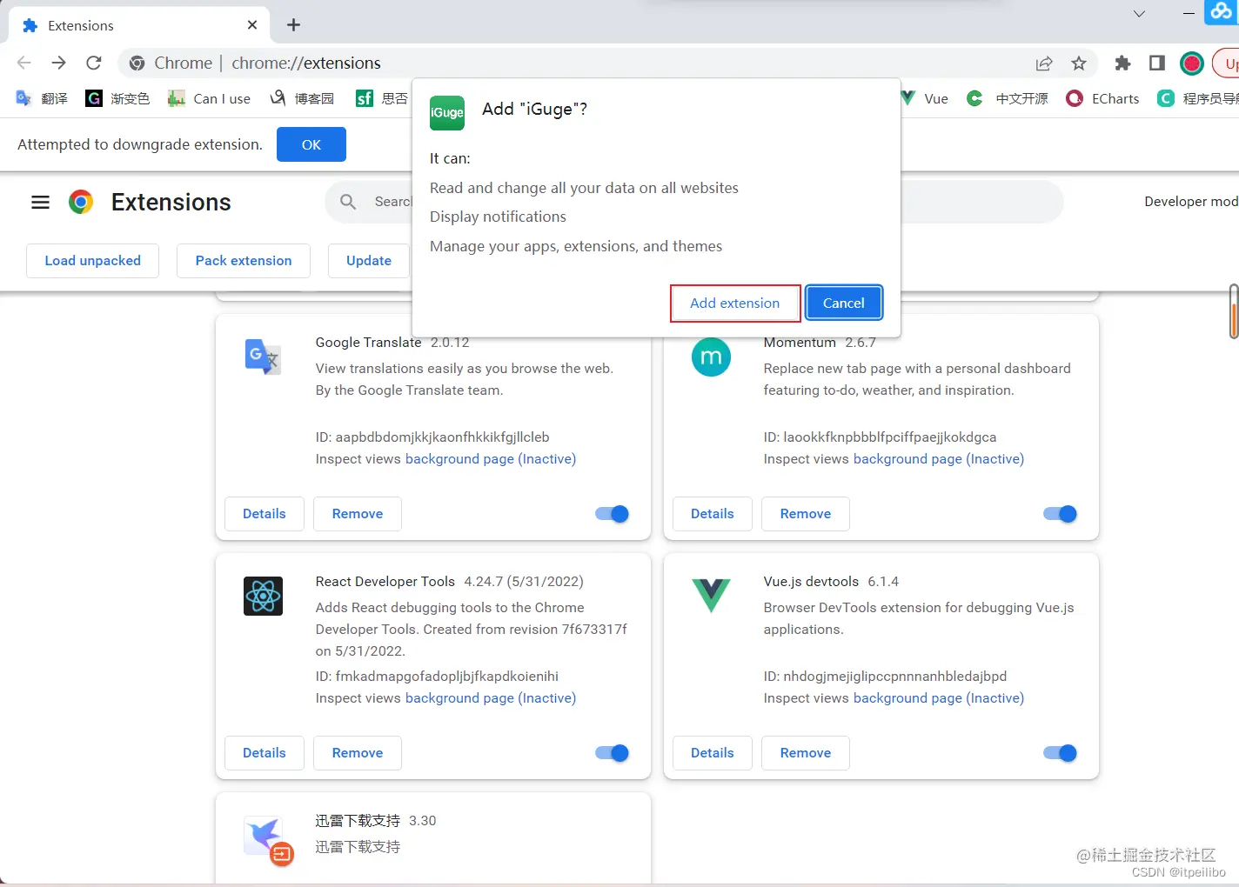1239x887 pixels.
Task: Open the tab search chevron in title bar
Action: tap(1139, 14)
